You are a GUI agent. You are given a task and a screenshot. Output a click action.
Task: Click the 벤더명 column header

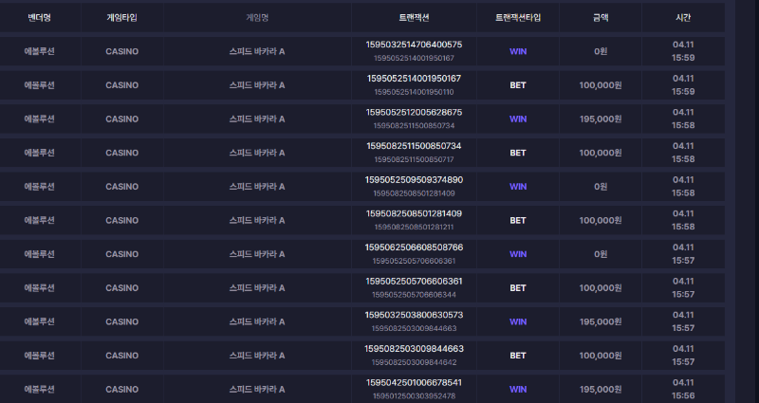click(39, 17)
